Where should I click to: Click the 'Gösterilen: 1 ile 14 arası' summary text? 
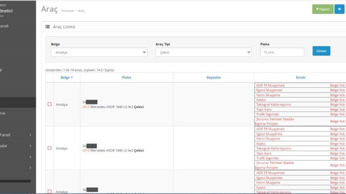click(x=79, y=70)
